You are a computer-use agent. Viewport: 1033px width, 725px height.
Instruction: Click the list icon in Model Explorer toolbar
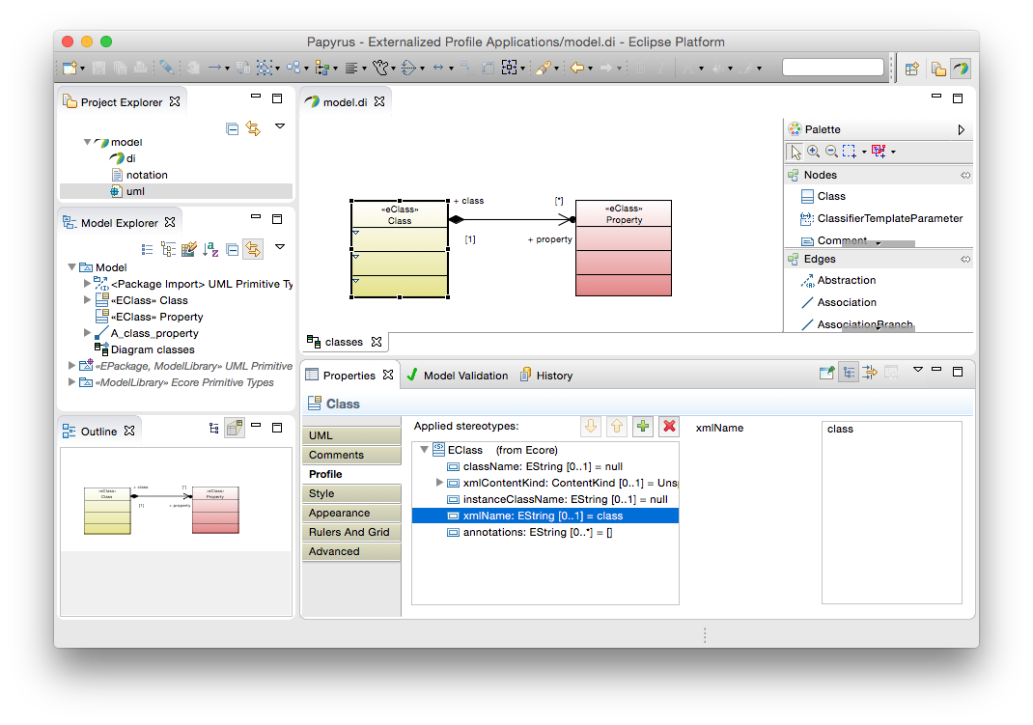(147, 250)
